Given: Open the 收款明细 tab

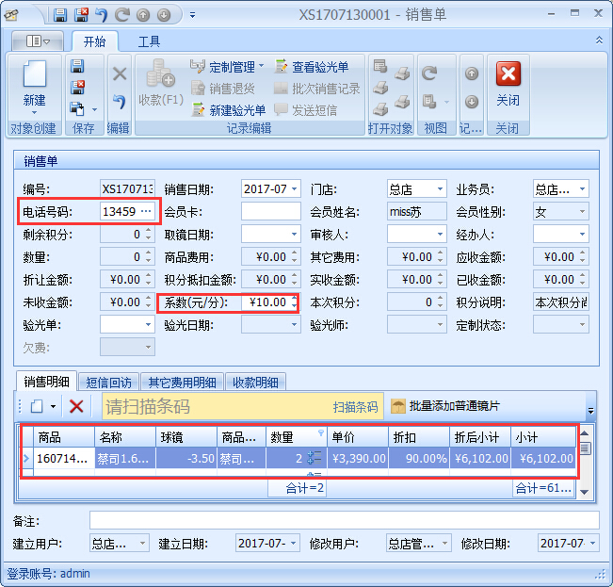Looking at the screenshot, I should click(x=254, y=382).
